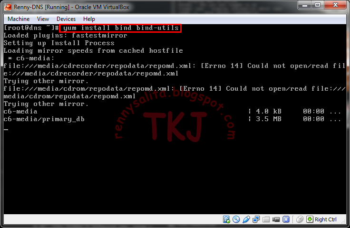
Task: Click the "[root@dns ~]#" prompt text
Action: 31,28
